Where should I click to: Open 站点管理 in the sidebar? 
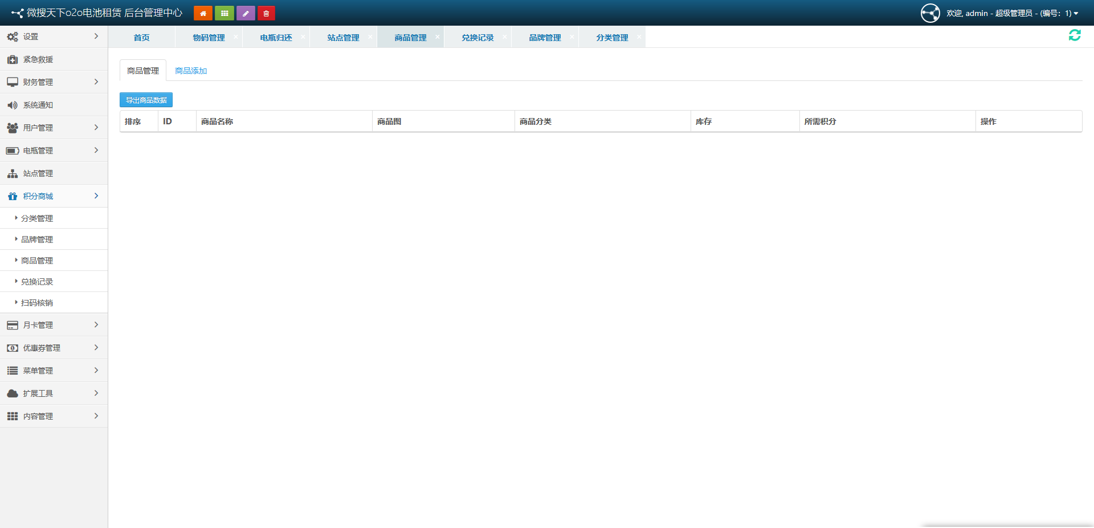tap(38, 173)
